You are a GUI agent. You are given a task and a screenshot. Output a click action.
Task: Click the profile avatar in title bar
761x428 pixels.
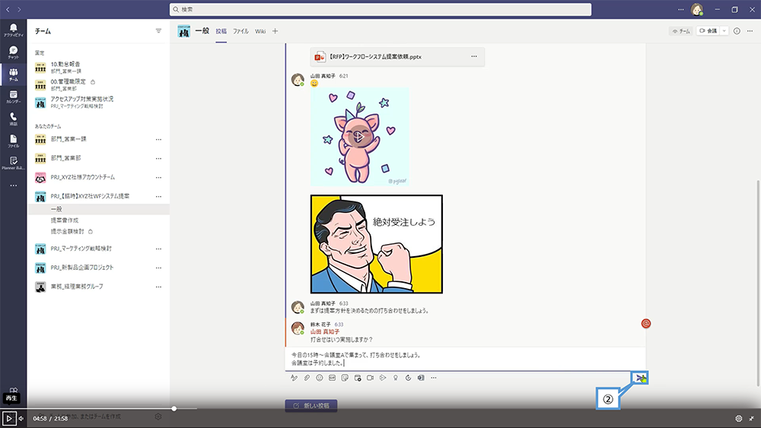coord(697,9)
